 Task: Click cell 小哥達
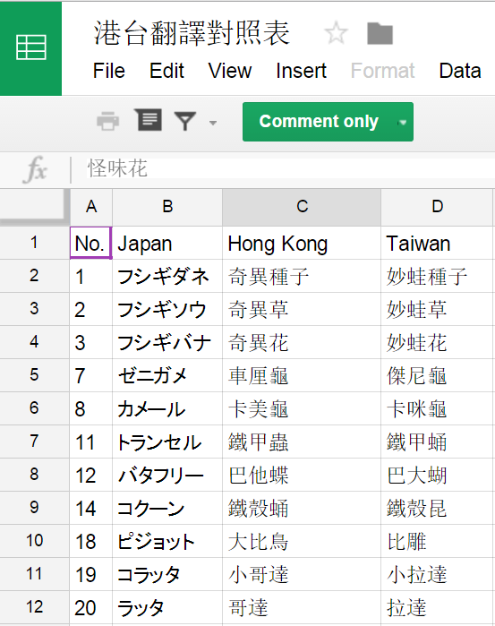(302, 574)
